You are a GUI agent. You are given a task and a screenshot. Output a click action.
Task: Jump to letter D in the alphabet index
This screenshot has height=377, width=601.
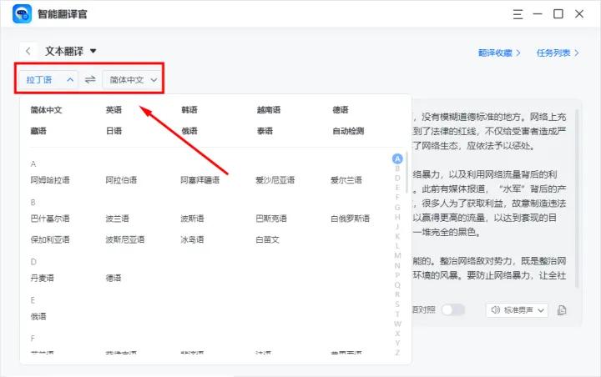(397, 178)
